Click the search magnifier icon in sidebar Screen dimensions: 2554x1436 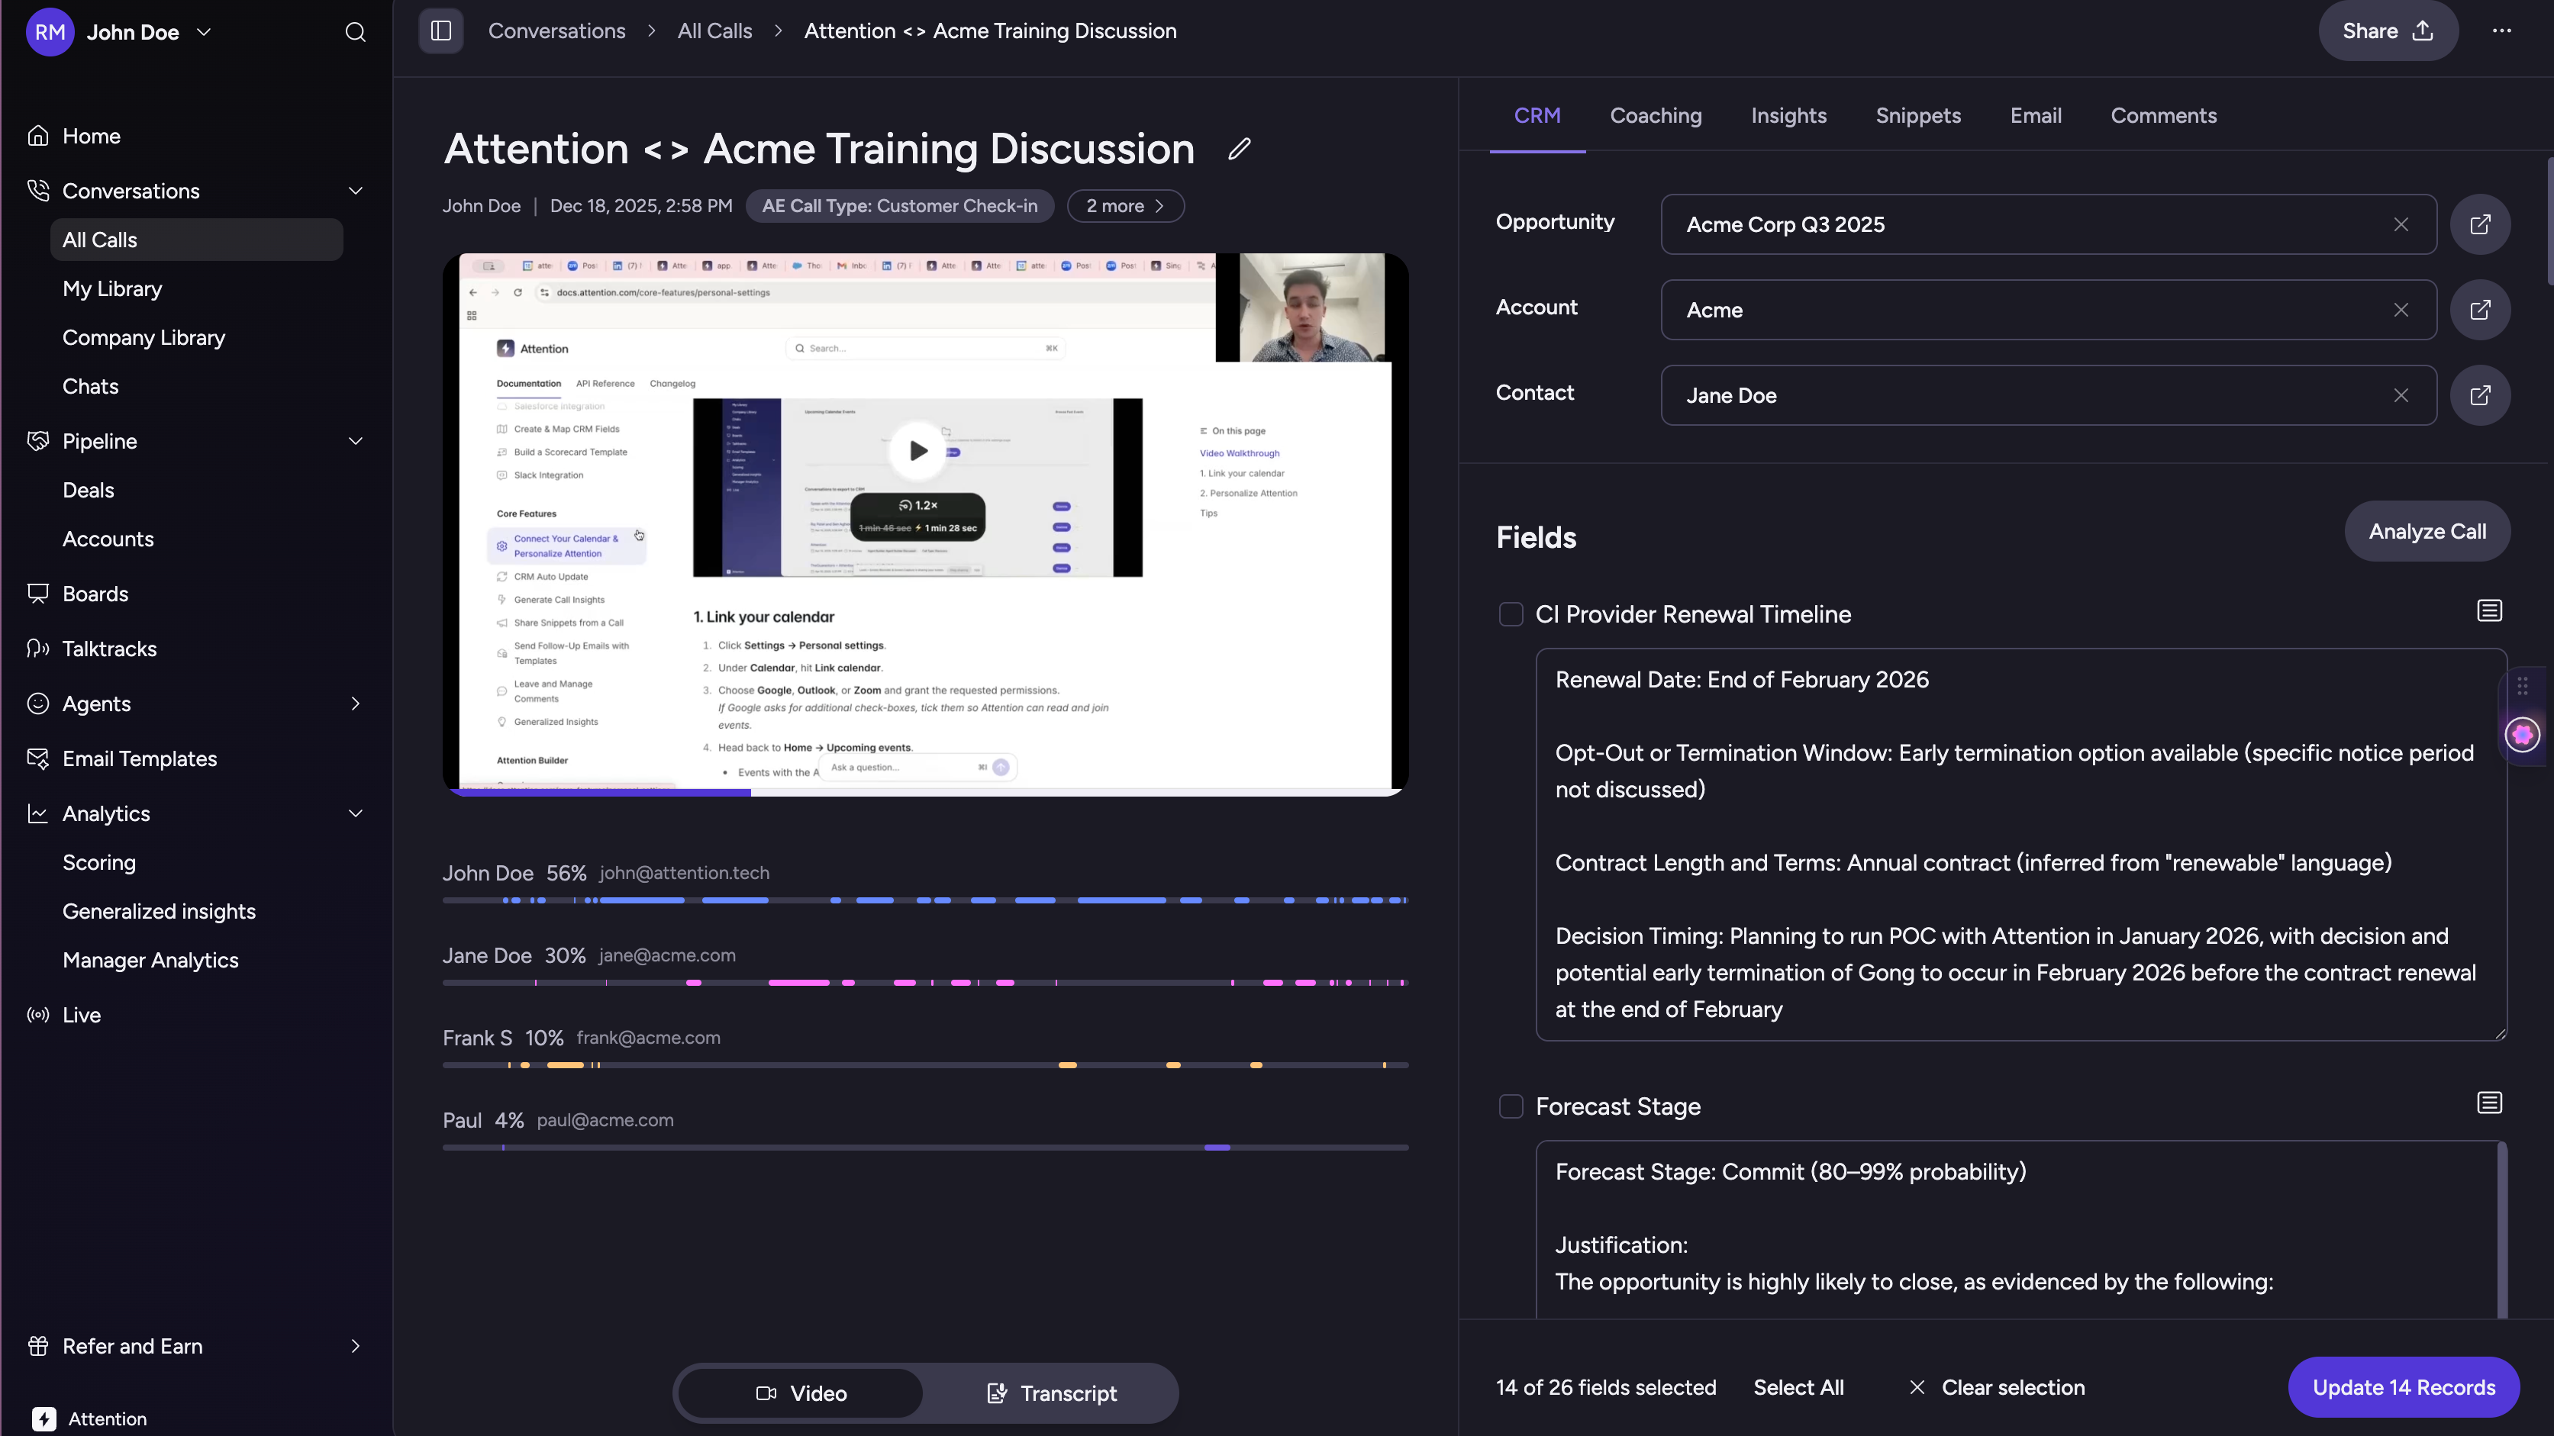[355, 32]
